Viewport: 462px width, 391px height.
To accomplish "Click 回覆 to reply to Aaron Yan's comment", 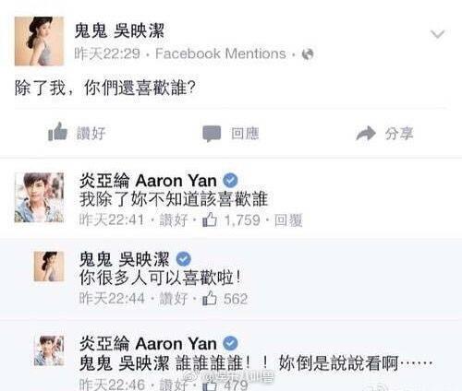I will 288,220.
